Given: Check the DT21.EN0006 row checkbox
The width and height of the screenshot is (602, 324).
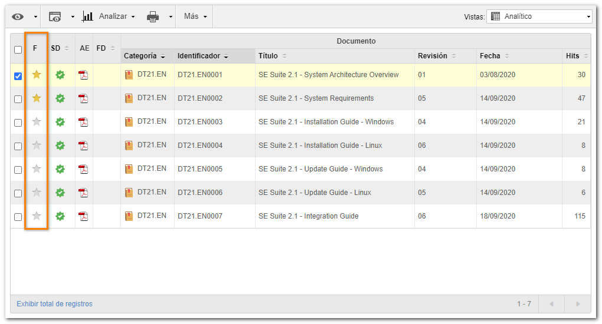Looking at the screenshot, I should click(18, 194).
